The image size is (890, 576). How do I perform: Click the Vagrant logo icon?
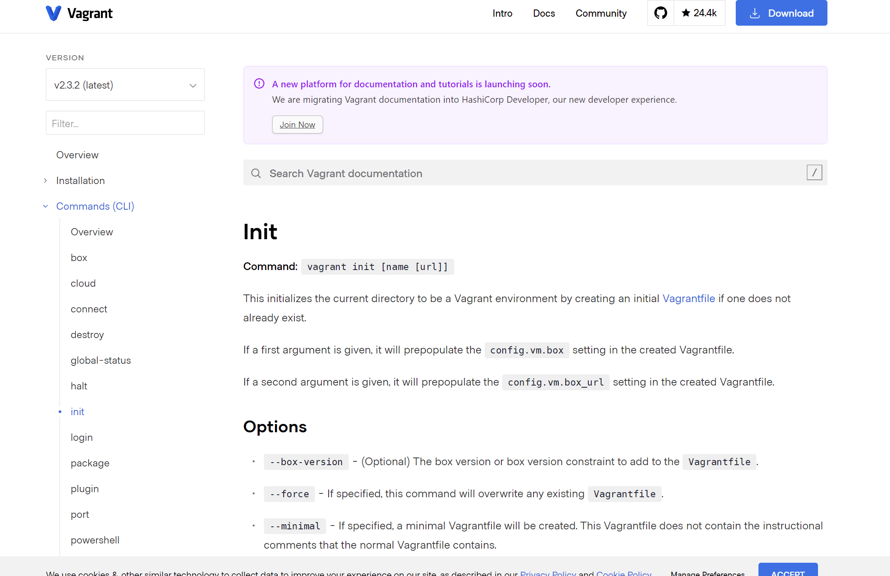click(54, 13)
